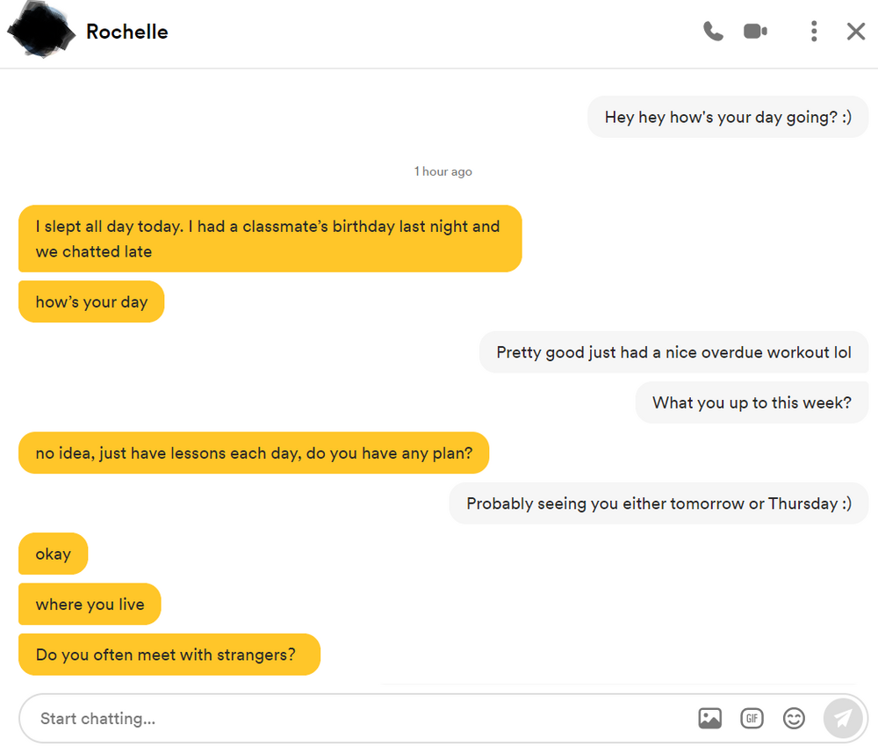Select the 'where you live' message bubble
The height and width of the screenshot is (746, 878).
coord(90,604)
